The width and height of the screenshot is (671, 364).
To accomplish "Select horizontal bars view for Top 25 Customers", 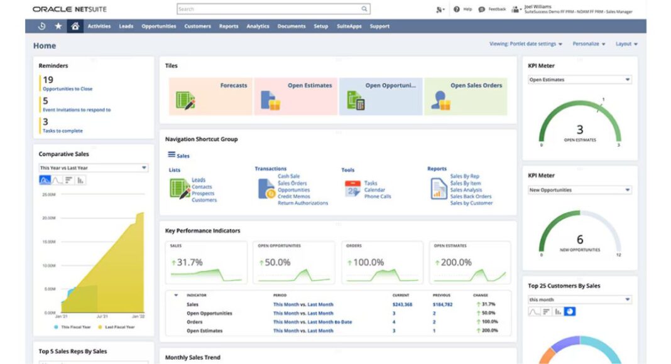I will [546, 311].
